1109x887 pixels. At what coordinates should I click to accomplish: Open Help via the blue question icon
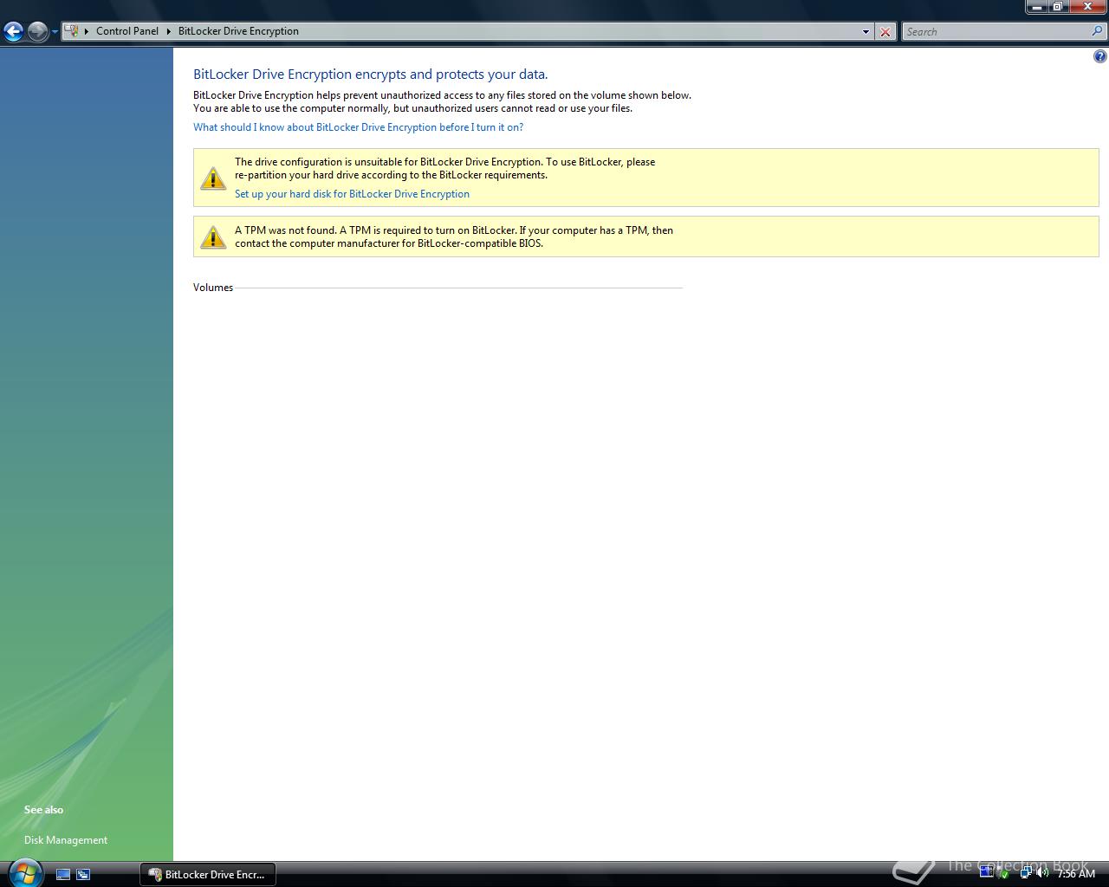pyautogui.click(x=1099, y=57)
